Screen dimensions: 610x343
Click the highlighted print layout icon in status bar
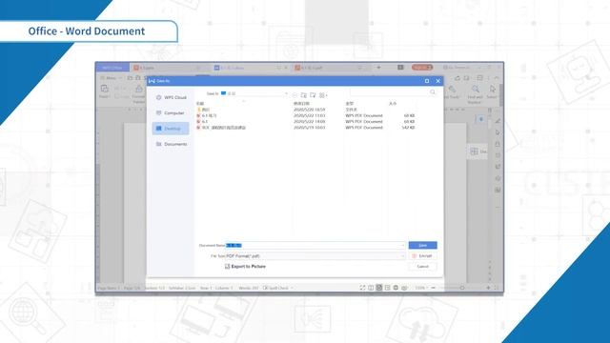[379, 288]
